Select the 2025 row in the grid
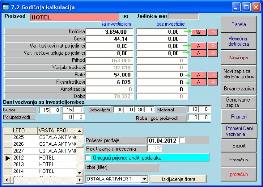 coord(40,137)
